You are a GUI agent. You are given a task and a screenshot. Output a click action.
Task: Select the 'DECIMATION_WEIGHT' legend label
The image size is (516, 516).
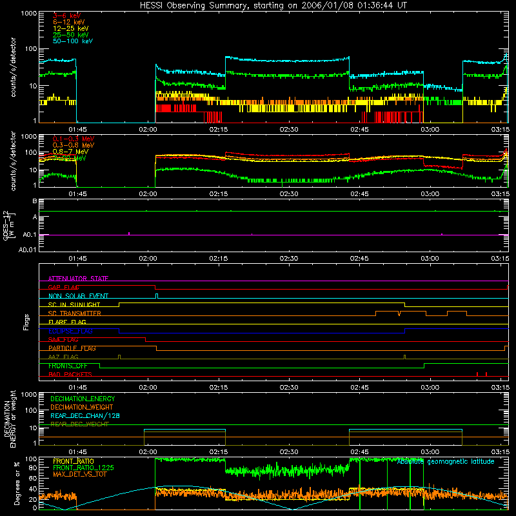82,407
